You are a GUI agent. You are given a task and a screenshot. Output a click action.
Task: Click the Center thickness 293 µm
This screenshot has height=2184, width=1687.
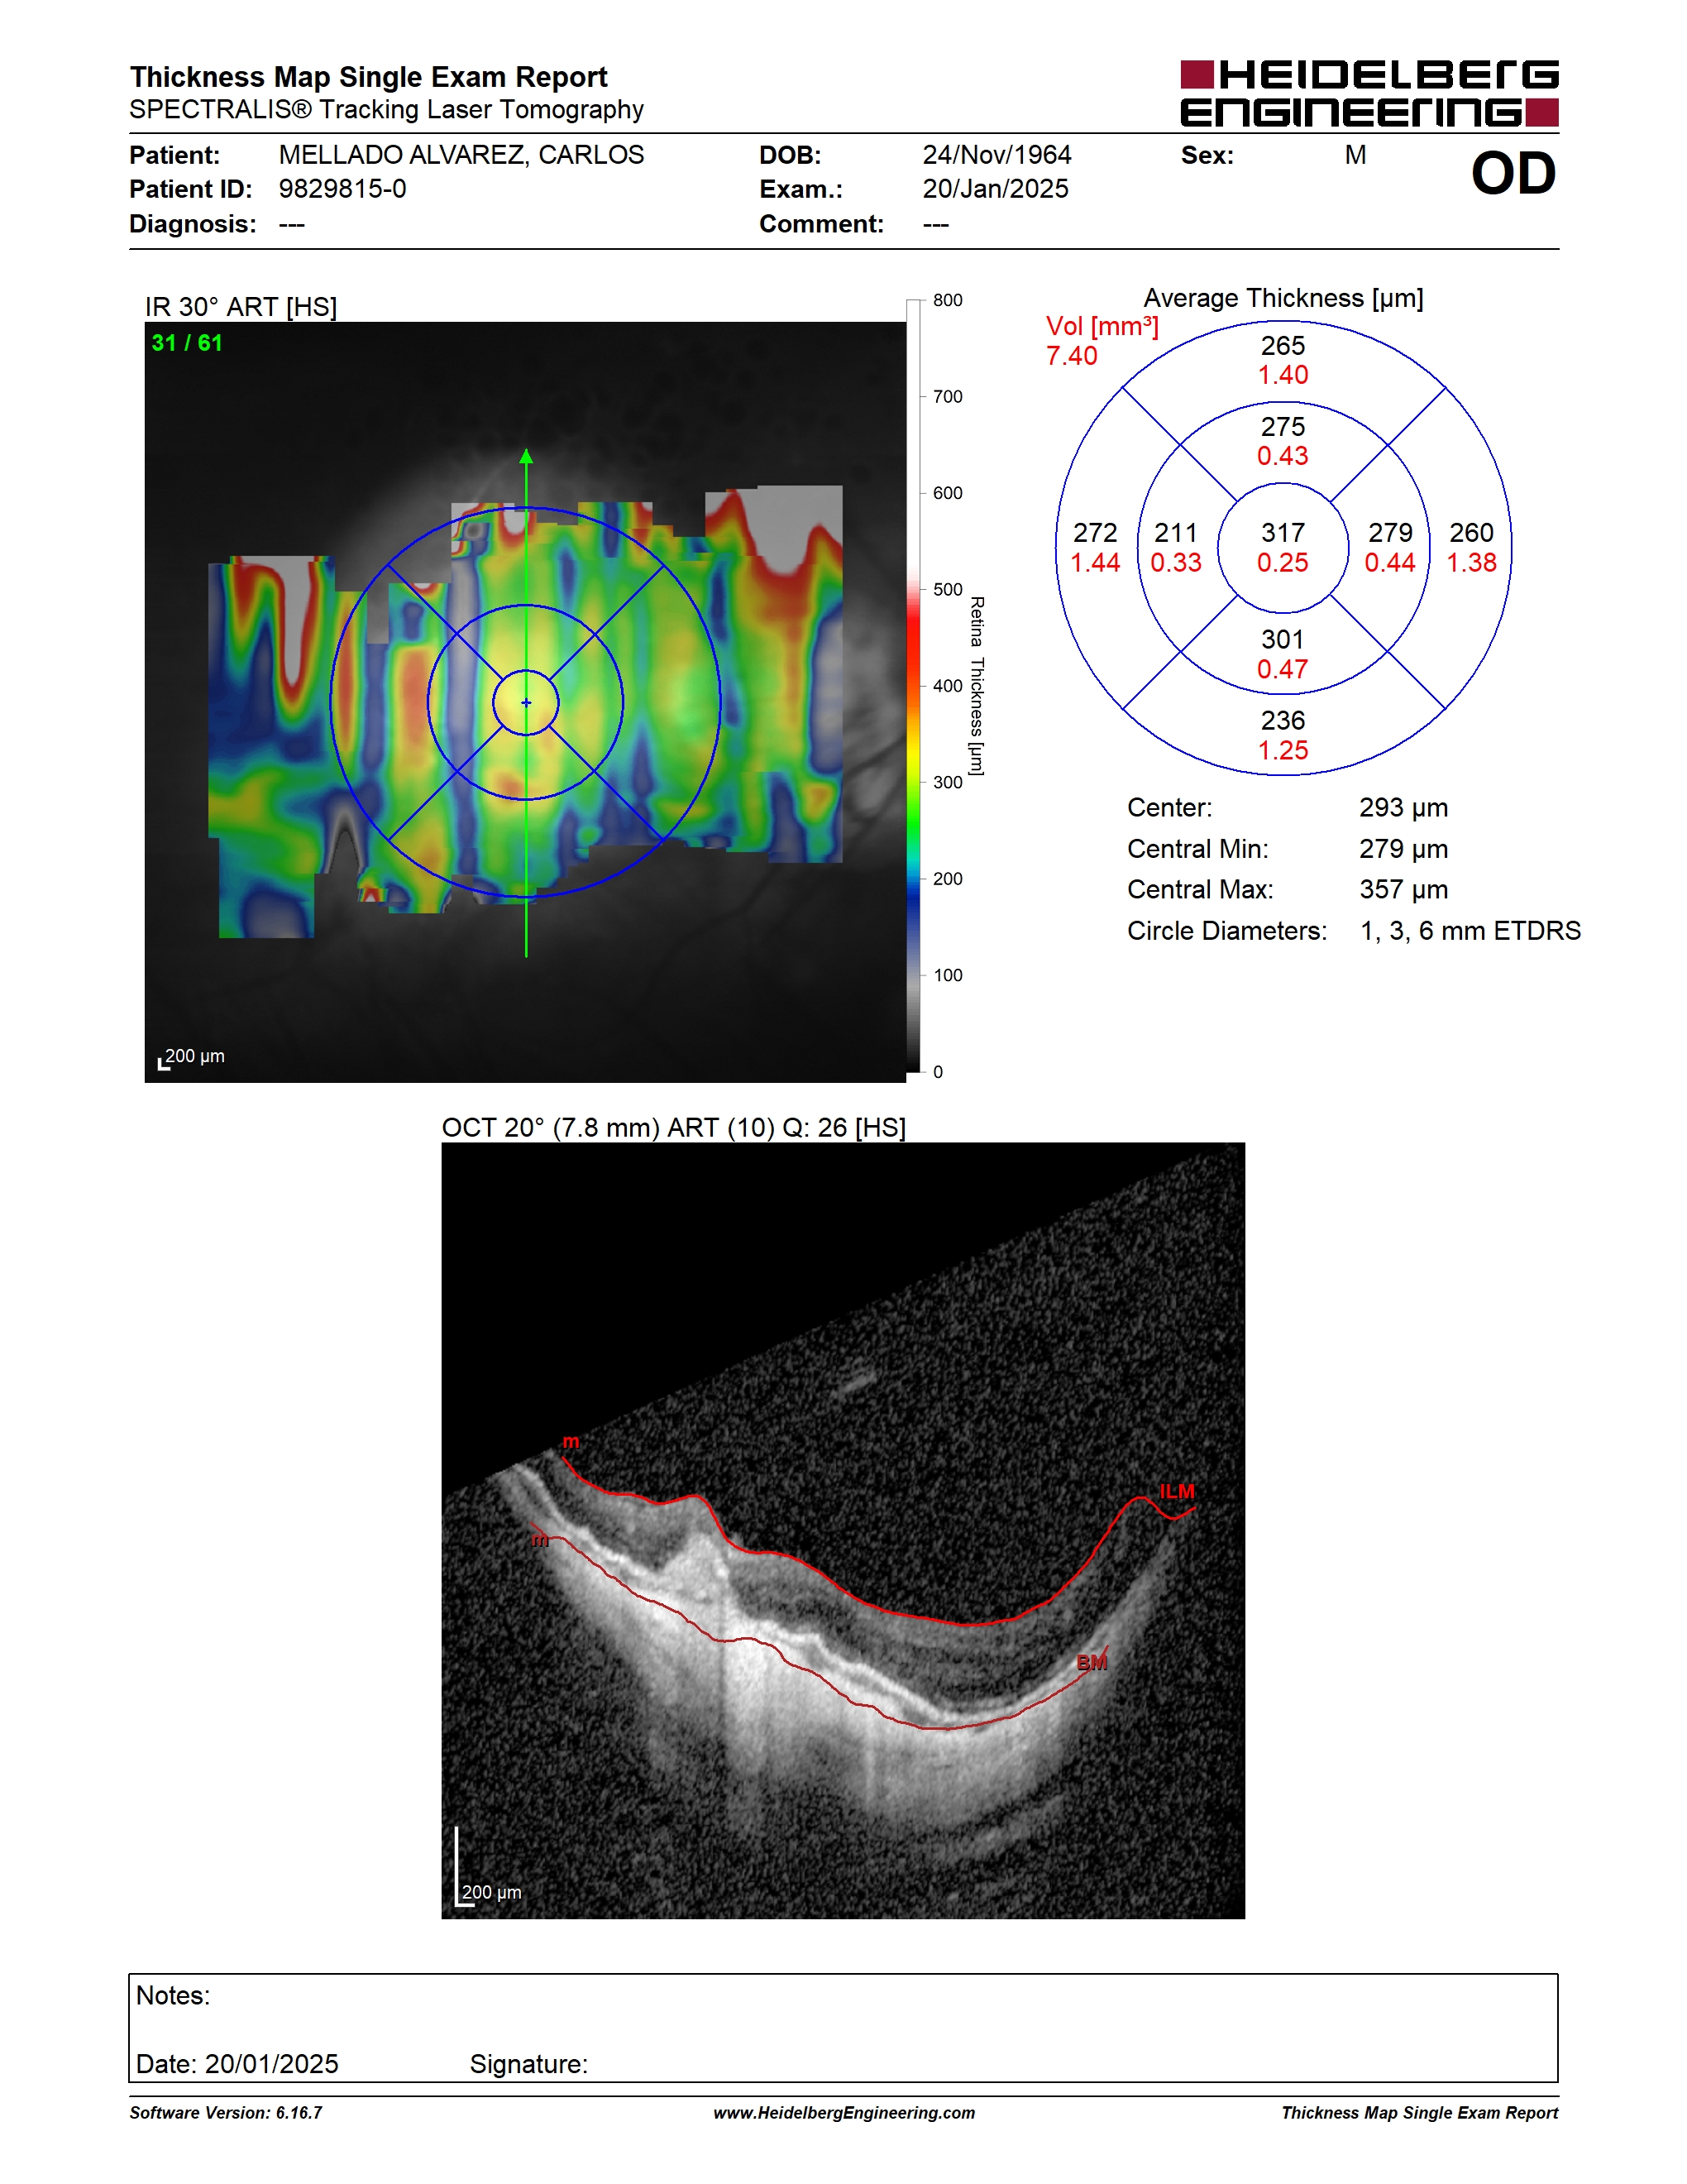(x=1403, y=807)
